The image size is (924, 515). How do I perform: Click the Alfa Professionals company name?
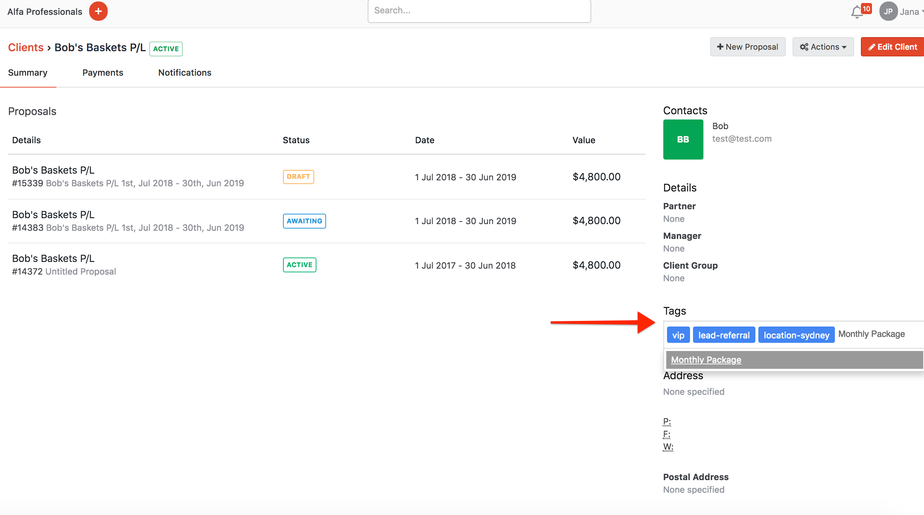[x=45, y=12]
